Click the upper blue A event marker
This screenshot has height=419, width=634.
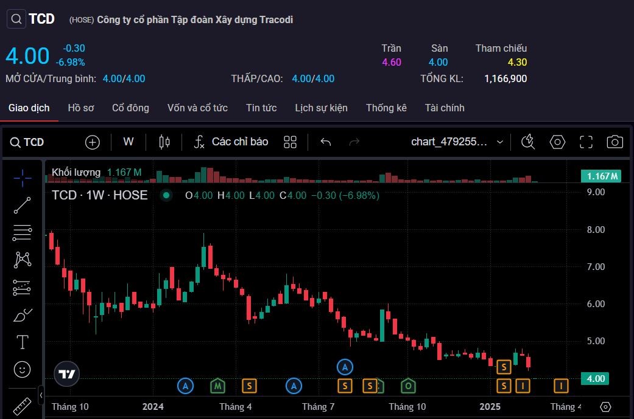[345, 367]
